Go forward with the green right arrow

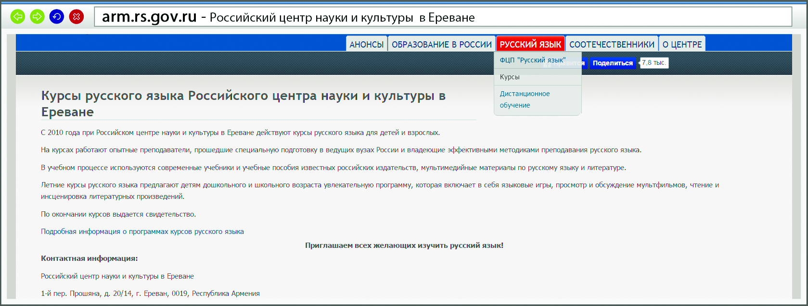(x=37, y=17)
